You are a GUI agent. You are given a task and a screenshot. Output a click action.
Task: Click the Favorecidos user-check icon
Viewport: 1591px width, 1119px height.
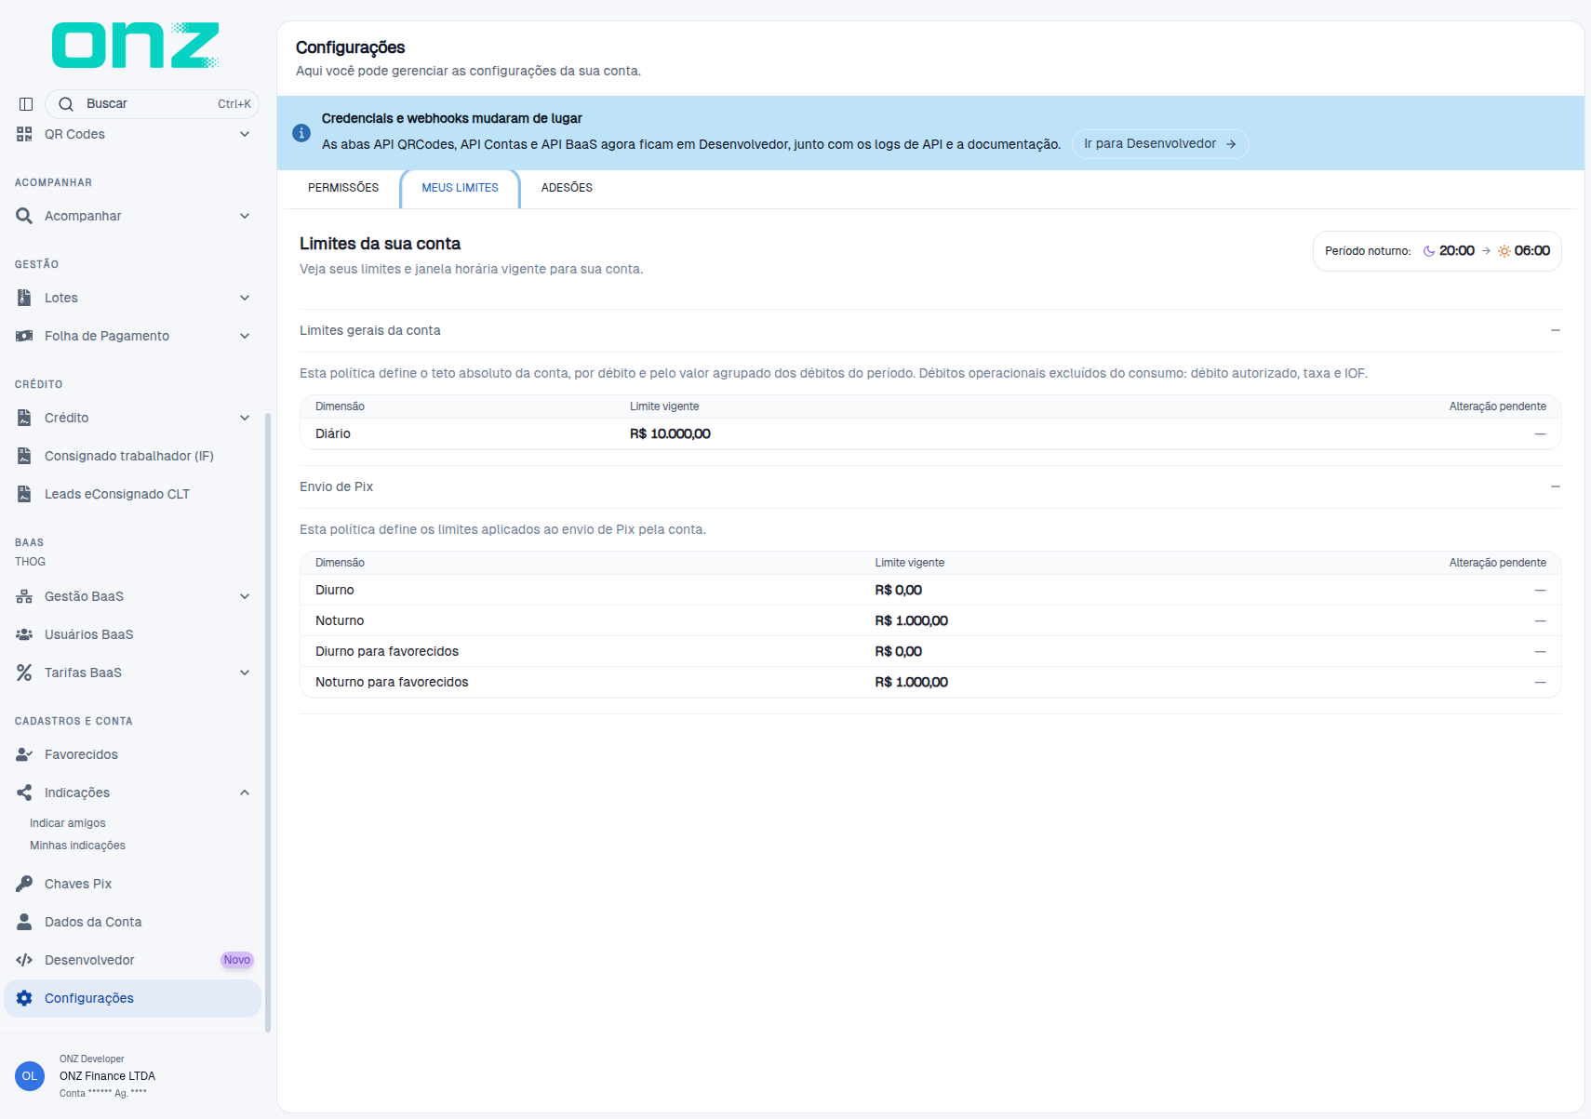pos(24,754)
